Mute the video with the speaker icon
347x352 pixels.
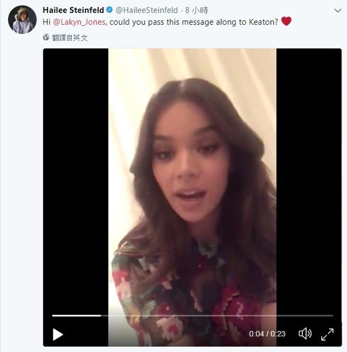click(305, 333)
